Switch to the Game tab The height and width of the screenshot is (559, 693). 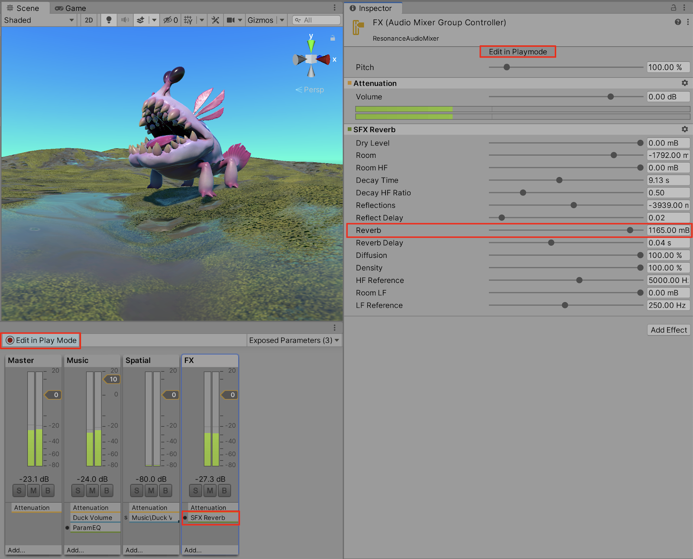(71, 8)
